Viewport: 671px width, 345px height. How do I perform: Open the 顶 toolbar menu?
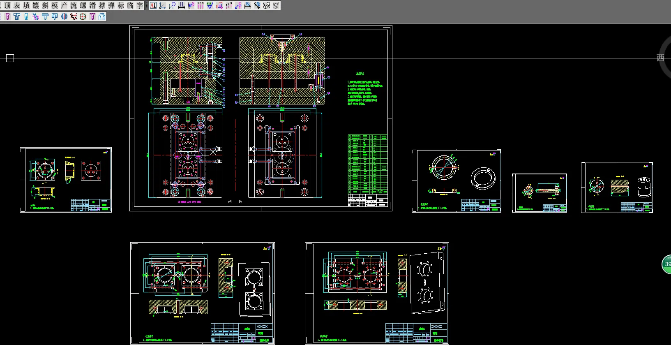point(7,5)
